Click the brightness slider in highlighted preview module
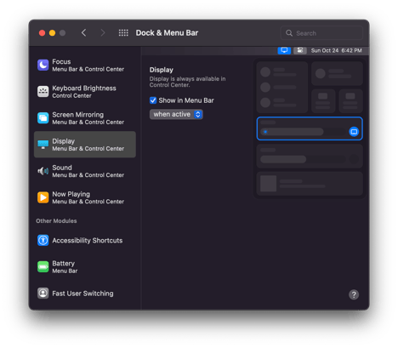398x348 pixels. (304, 132)
